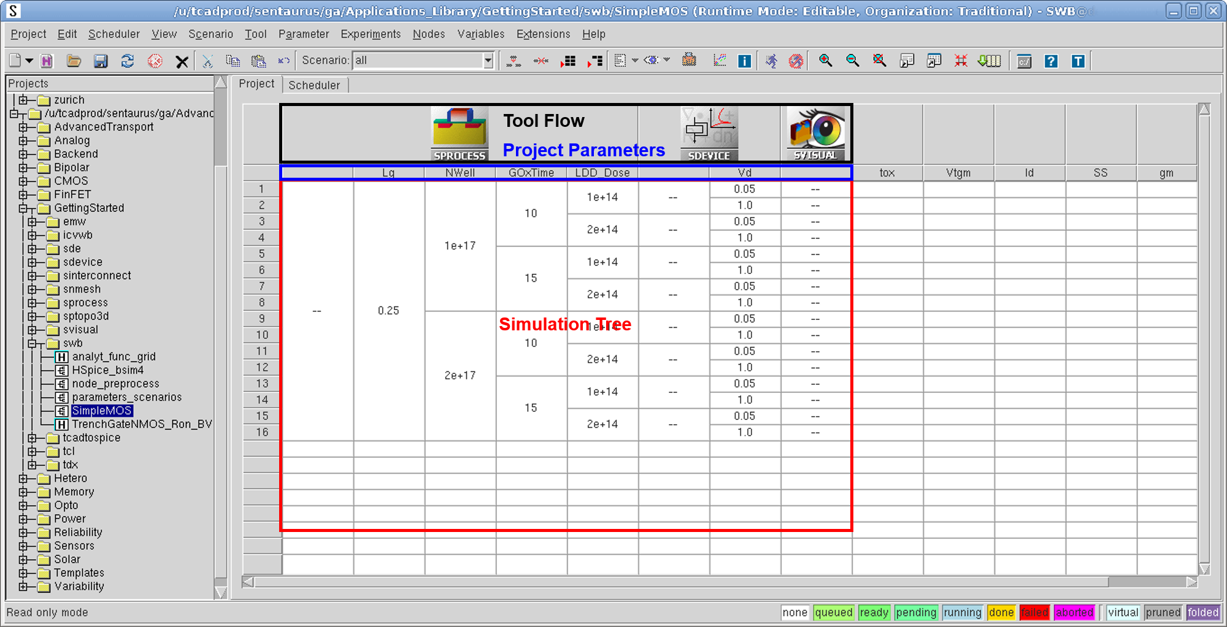Screen dimensions: 1227x627
Task: Refresh the project using the blue arrows icon
Action: point(128,61)
